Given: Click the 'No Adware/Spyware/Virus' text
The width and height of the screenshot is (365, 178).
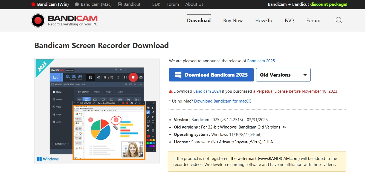Looking at the screenshot, I should point(237,142).
